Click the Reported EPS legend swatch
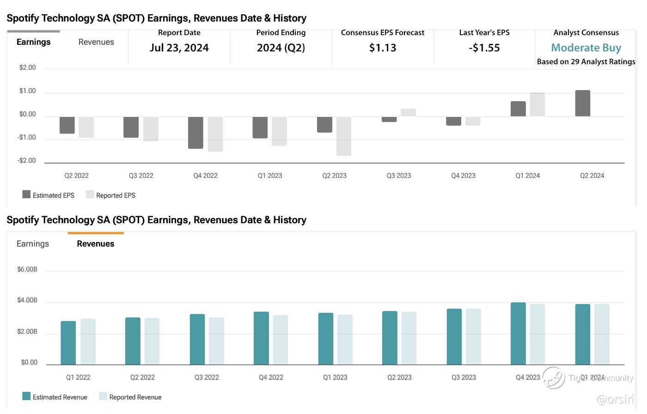 coord(90,195)
